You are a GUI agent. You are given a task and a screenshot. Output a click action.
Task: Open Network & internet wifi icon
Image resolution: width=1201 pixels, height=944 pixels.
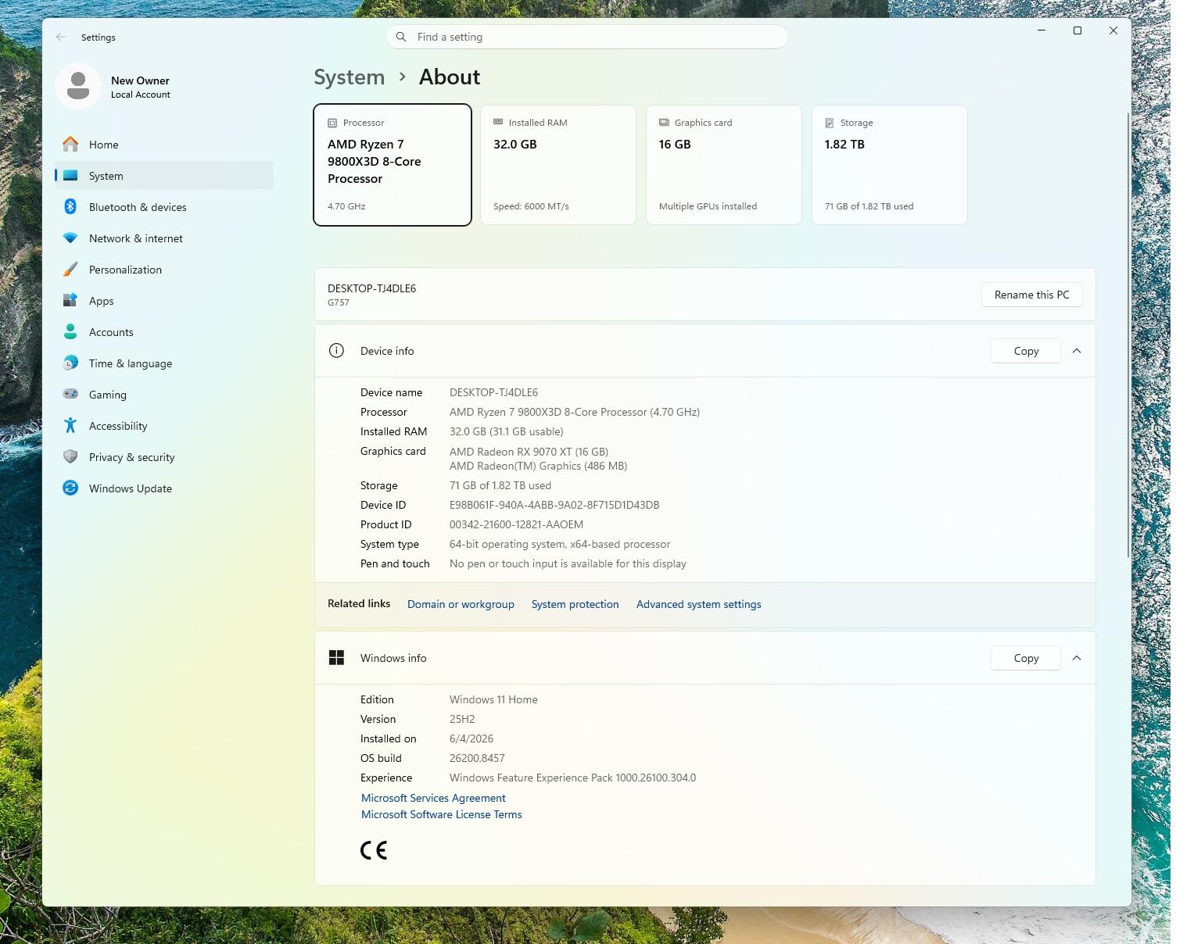pyautogui.click(x=70, y=238)
